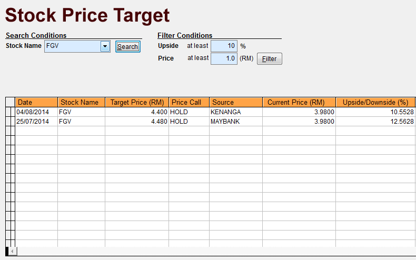Click the Filter button
The height and width of the screenshot is (260, 416).
click(x=269, y=58)
